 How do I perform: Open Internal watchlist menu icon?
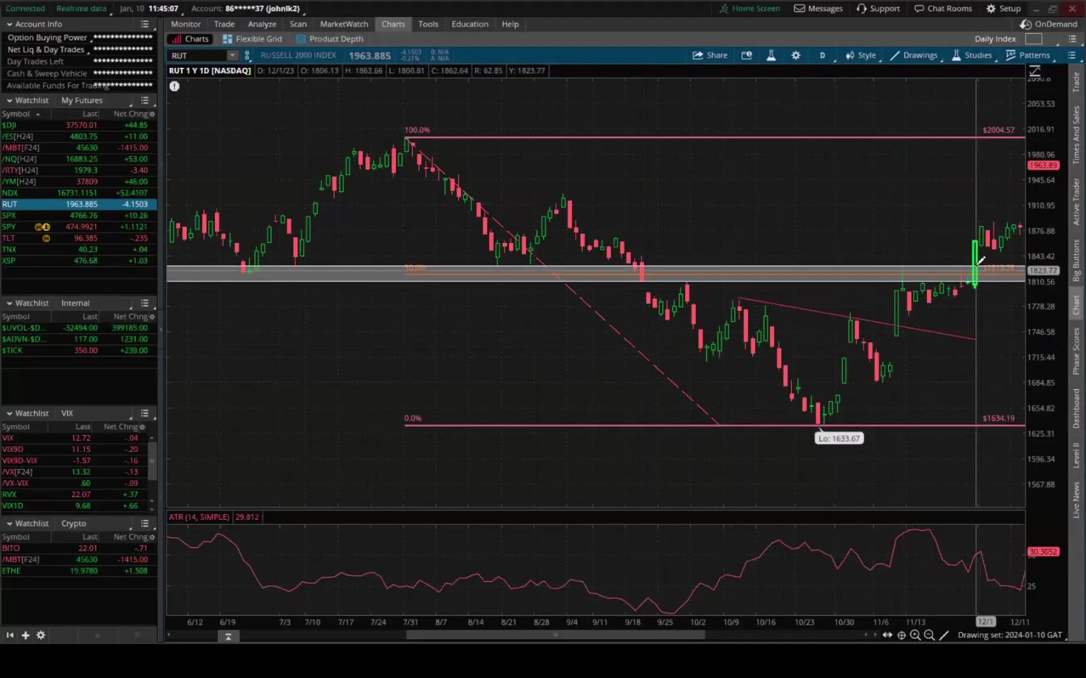pos(145,303)
